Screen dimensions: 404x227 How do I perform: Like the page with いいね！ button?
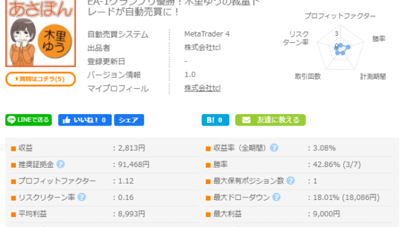(85, 120)
